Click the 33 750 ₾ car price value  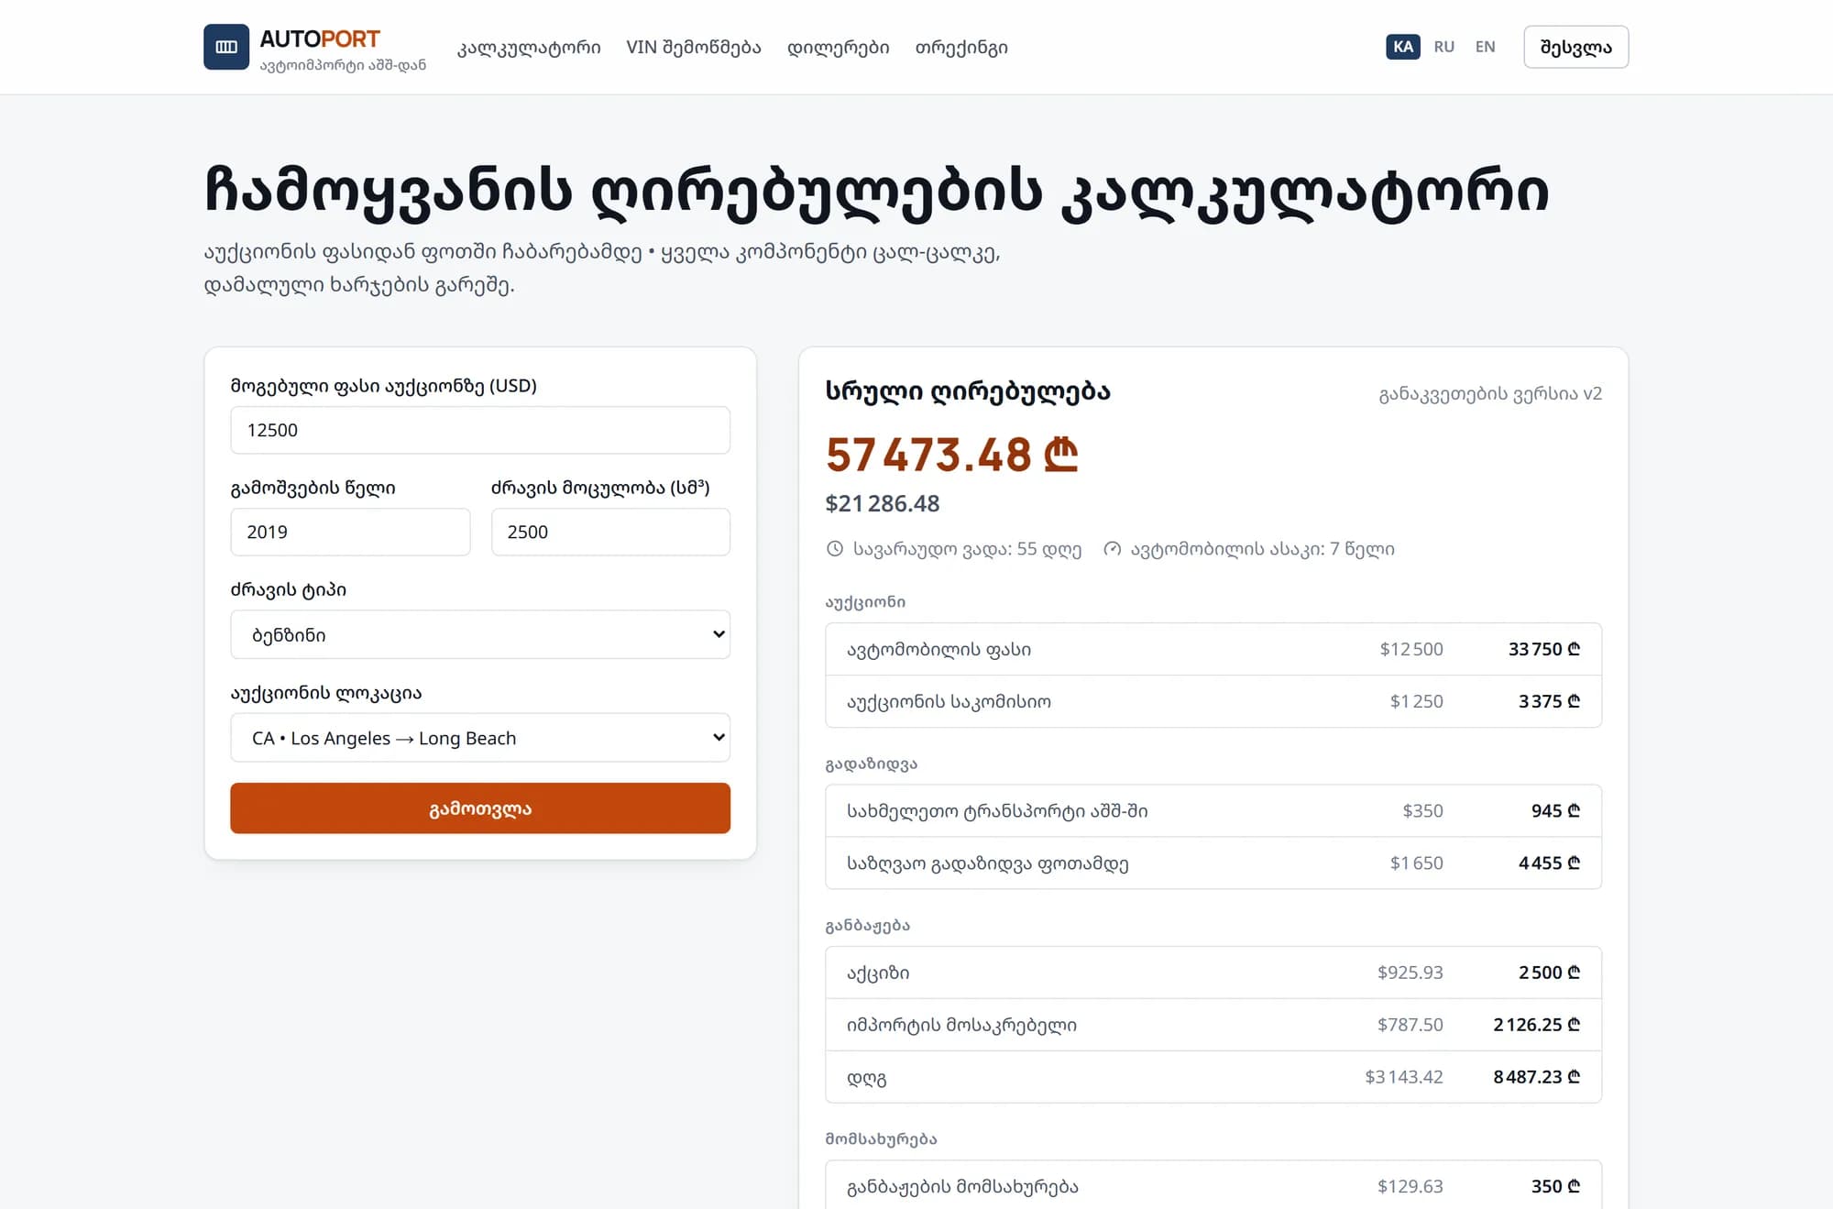point(1544,649)
